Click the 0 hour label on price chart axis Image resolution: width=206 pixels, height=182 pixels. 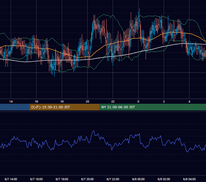[138, 102]
